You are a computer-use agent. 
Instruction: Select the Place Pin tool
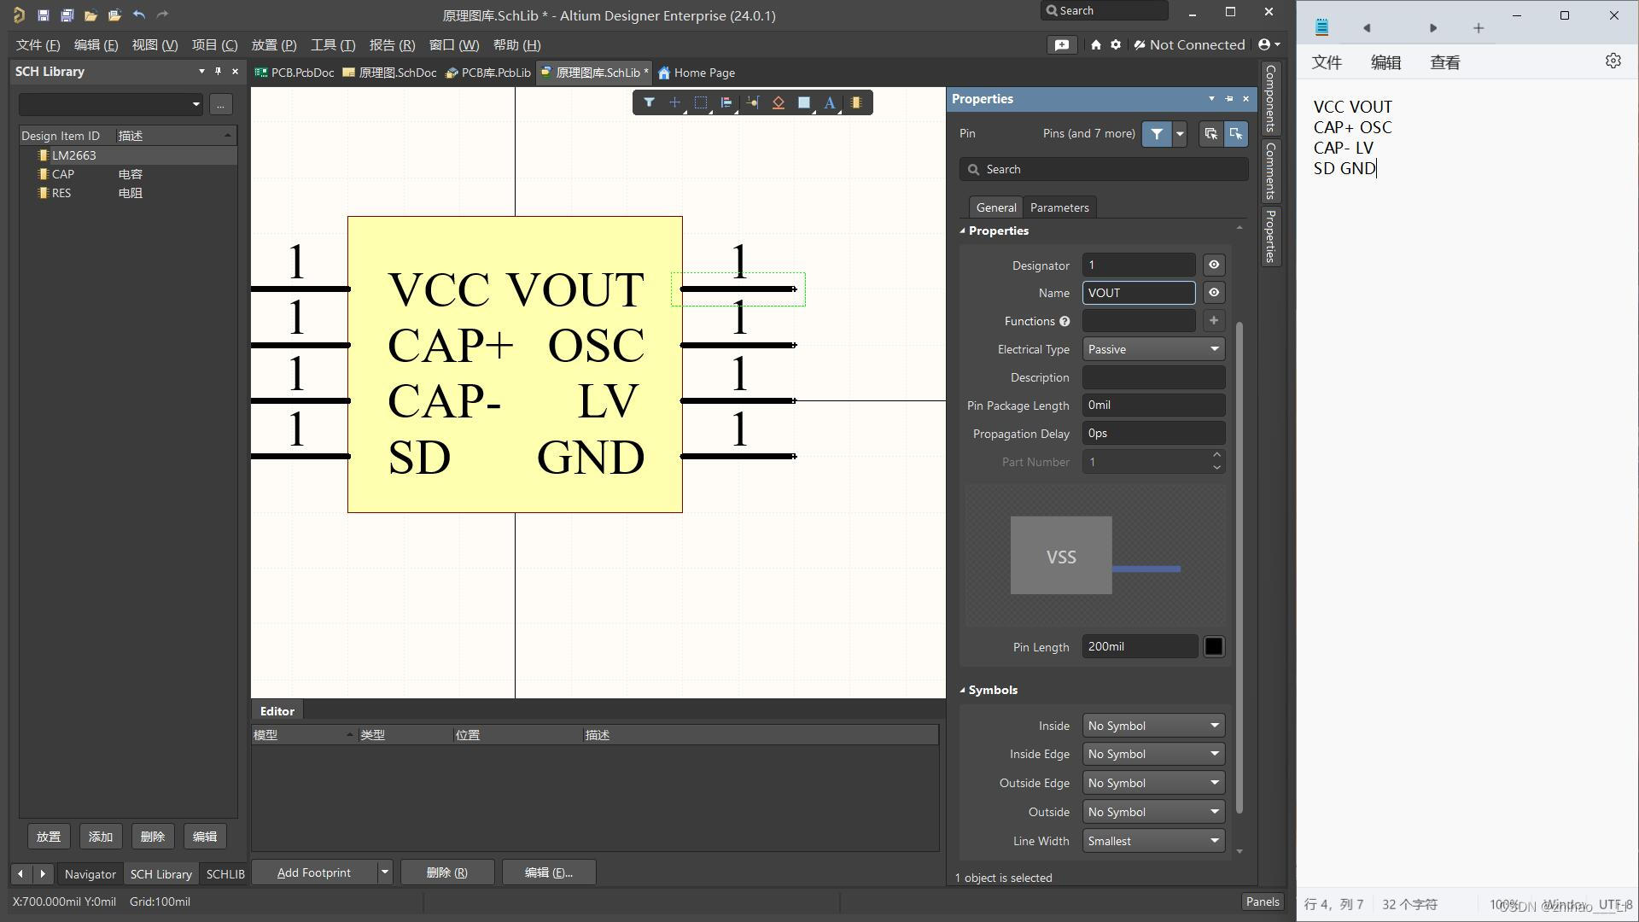(752, 102)
